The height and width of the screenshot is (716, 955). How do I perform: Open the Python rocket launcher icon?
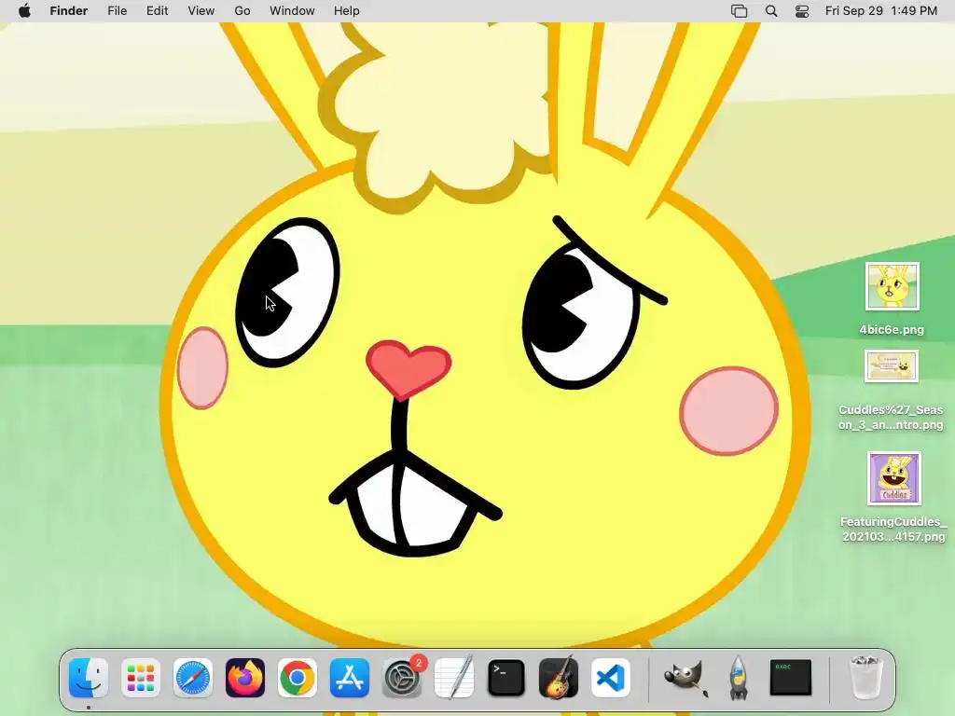pyautogui.click(x=739, y=678)
